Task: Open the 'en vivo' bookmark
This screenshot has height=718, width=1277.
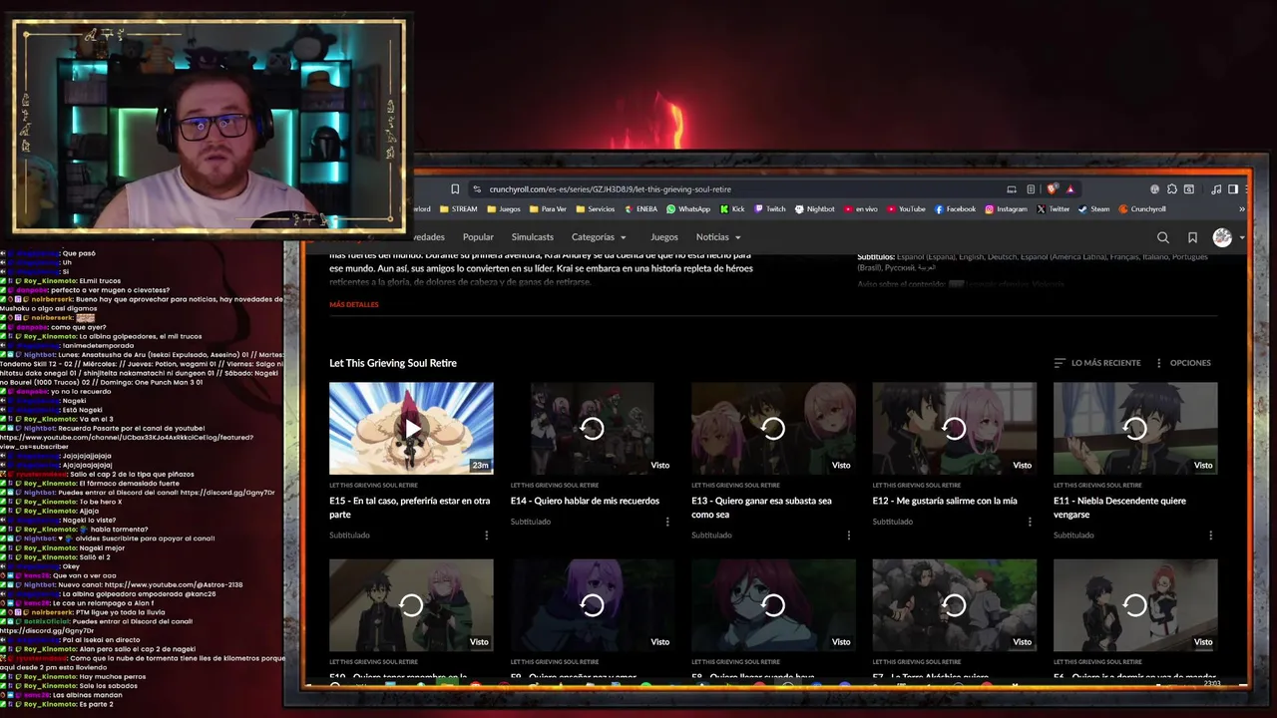Action: pyautogui.click(x=861, y=209)
